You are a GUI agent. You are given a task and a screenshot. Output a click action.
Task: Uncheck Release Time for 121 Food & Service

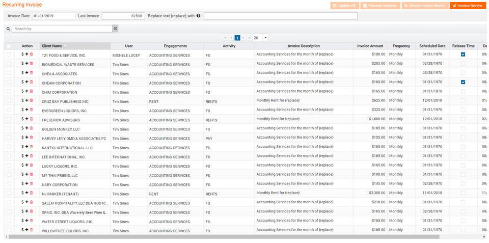pos(463,55)
